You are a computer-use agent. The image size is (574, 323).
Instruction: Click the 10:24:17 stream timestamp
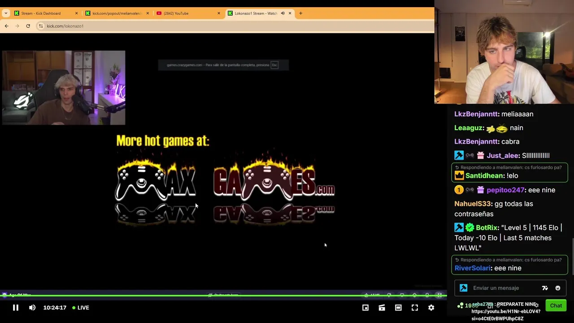(x=55, y=307)
